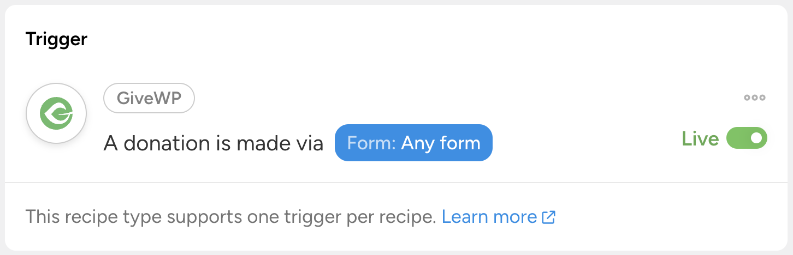
Task: Click the "Any form" value in the blue token
Action: [440, 143]
